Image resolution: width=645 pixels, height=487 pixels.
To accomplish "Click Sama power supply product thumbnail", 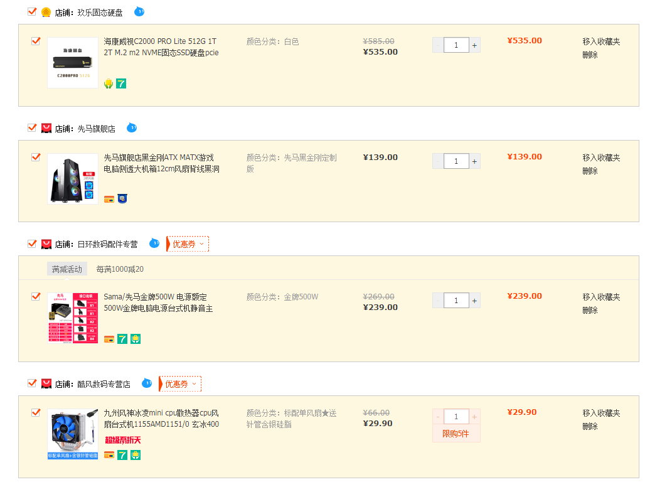I will click(73, 318).
